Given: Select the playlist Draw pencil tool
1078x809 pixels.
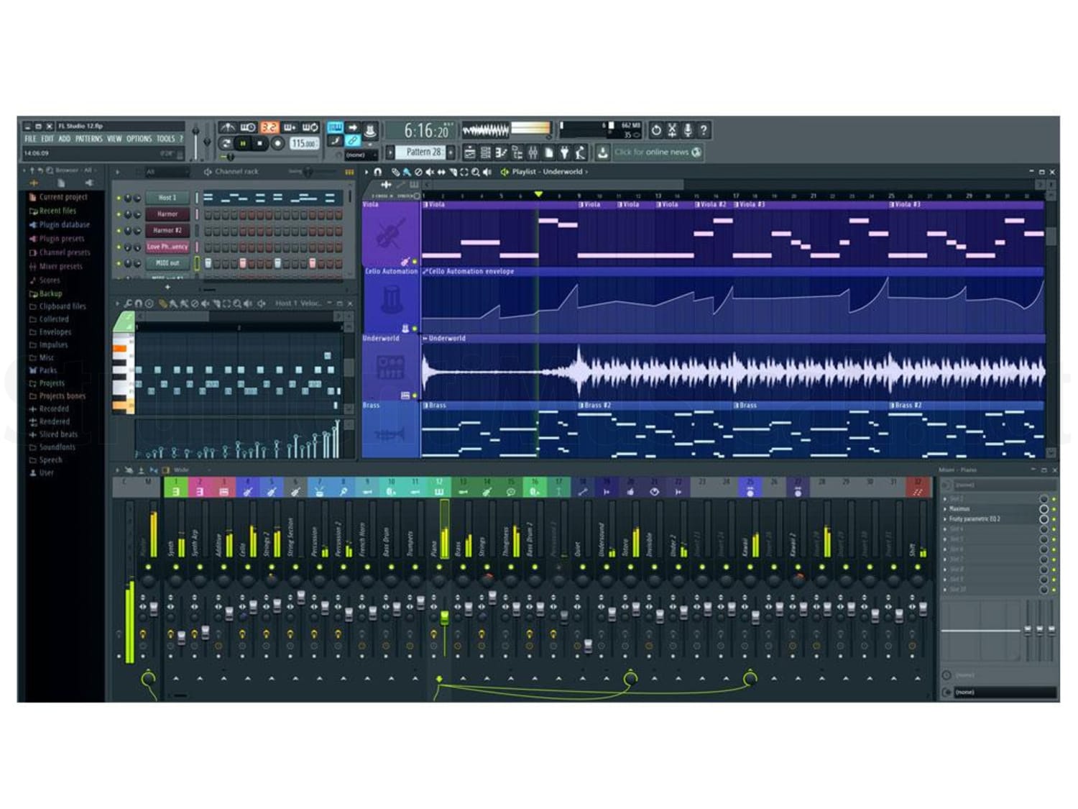Looking at the screenshot, I should 395,172.
